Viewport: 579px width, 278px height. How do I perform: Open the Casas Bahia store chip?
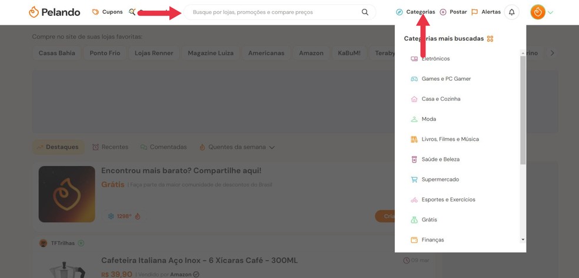coord(57,53)
